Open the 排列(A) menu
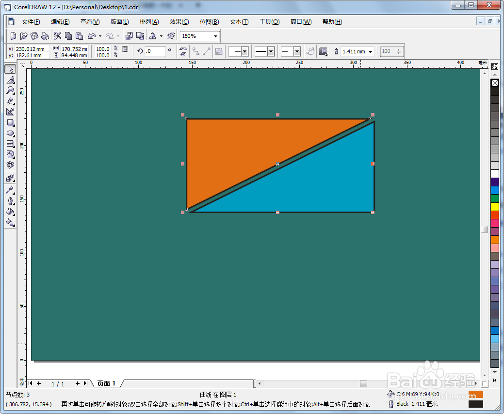The width and height of the screenshot is (504, 414). pyautogui.click(x=149, y=21)
